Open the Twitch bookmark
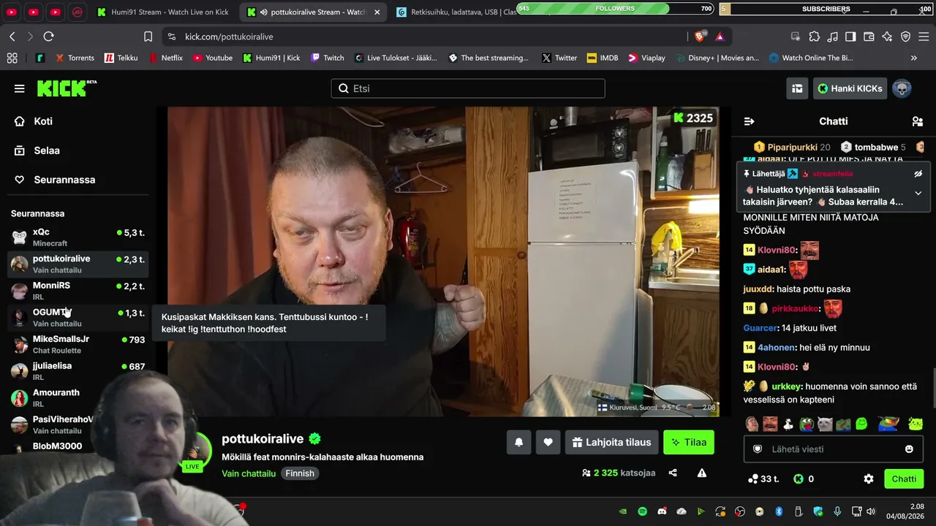This screenshot has height=526, width=936. pyautogui.click(x=327, y=58)
